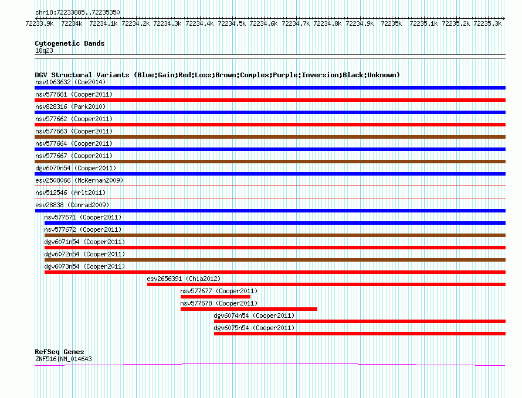Viewport: 522px width, 398px height.
Task: Select the brown bar under nsv577667
Action: 270,162
